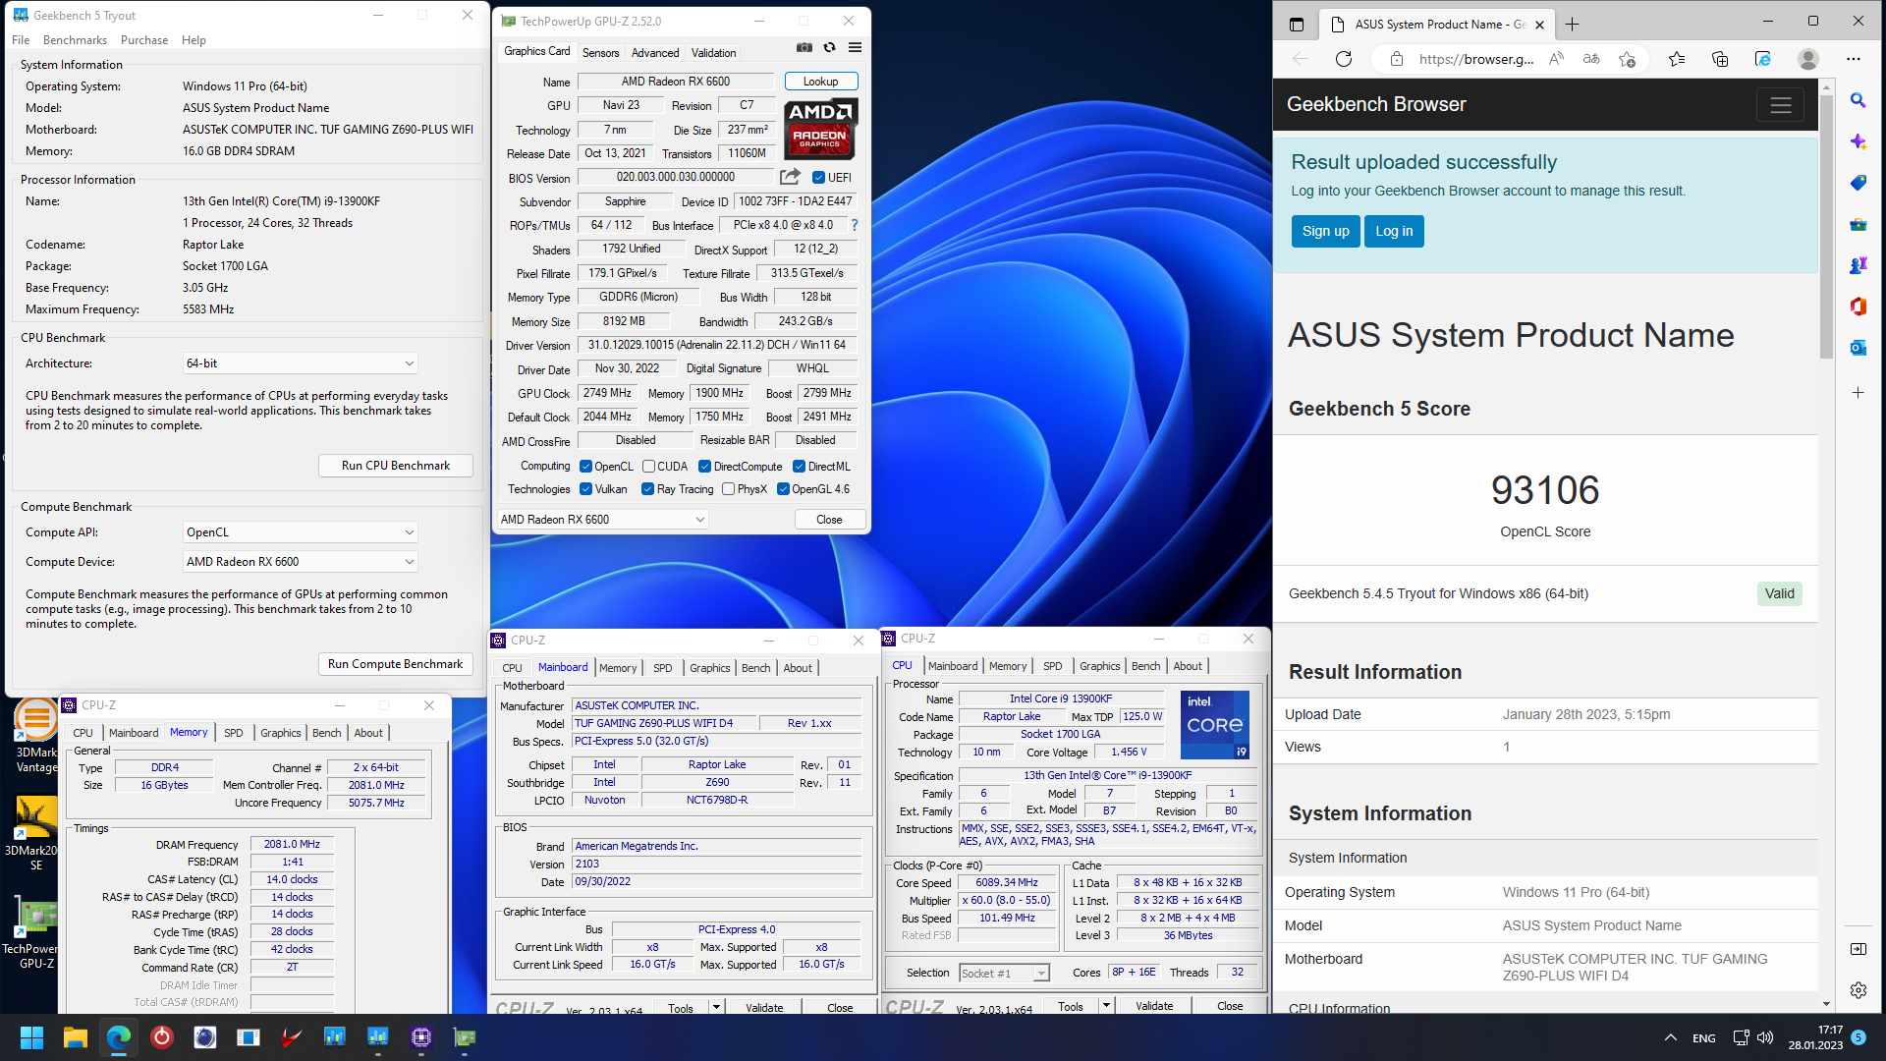This screenshot has height=1061, width=1886.
Task: Expand Tools arrow in CPU-Z Mainboard window
Action: (x=716, y=1007)
